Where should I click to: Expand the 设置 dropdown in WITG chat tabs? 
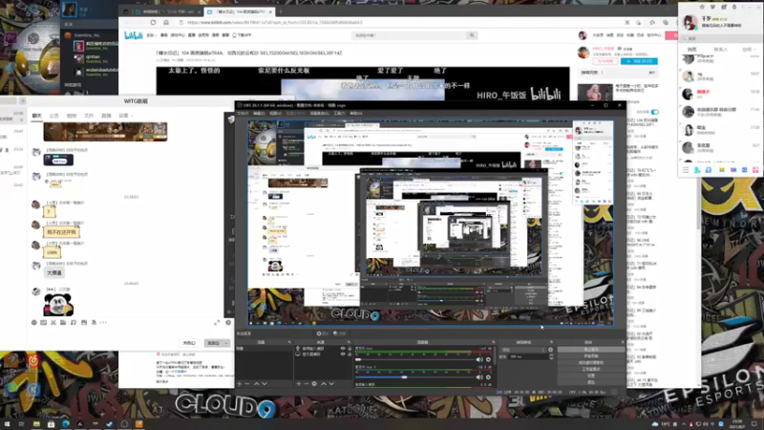[x=126, y=116]
